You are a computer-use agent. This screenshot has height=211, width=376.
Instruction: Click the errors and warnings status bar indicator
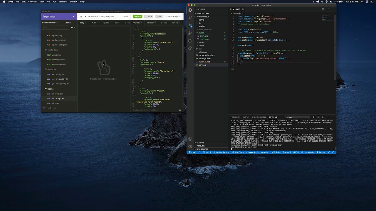point(207,152)
